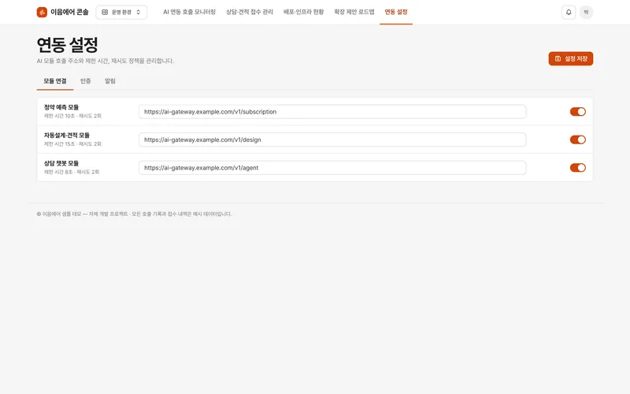Click the 이음에어 콘솔 brand title
630x394 pixels.
click(x=69, y=12)
